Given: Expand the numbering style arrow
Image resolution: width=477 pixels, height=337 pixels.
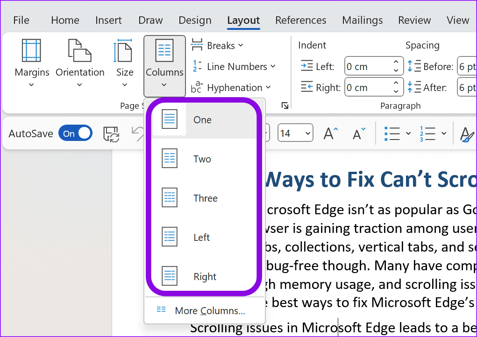Looking at the screenshot, I should pos(444,133).
